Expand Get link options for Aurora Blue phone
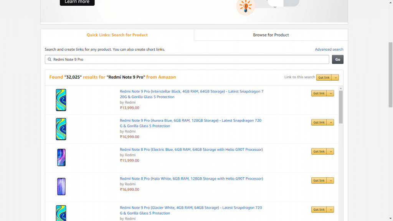Screen dimensions: 393x221 click(x=330, y=122)
